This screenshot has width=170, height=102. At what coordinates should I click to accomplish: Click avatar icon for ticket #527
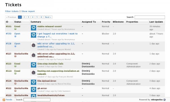coord(33,55)
